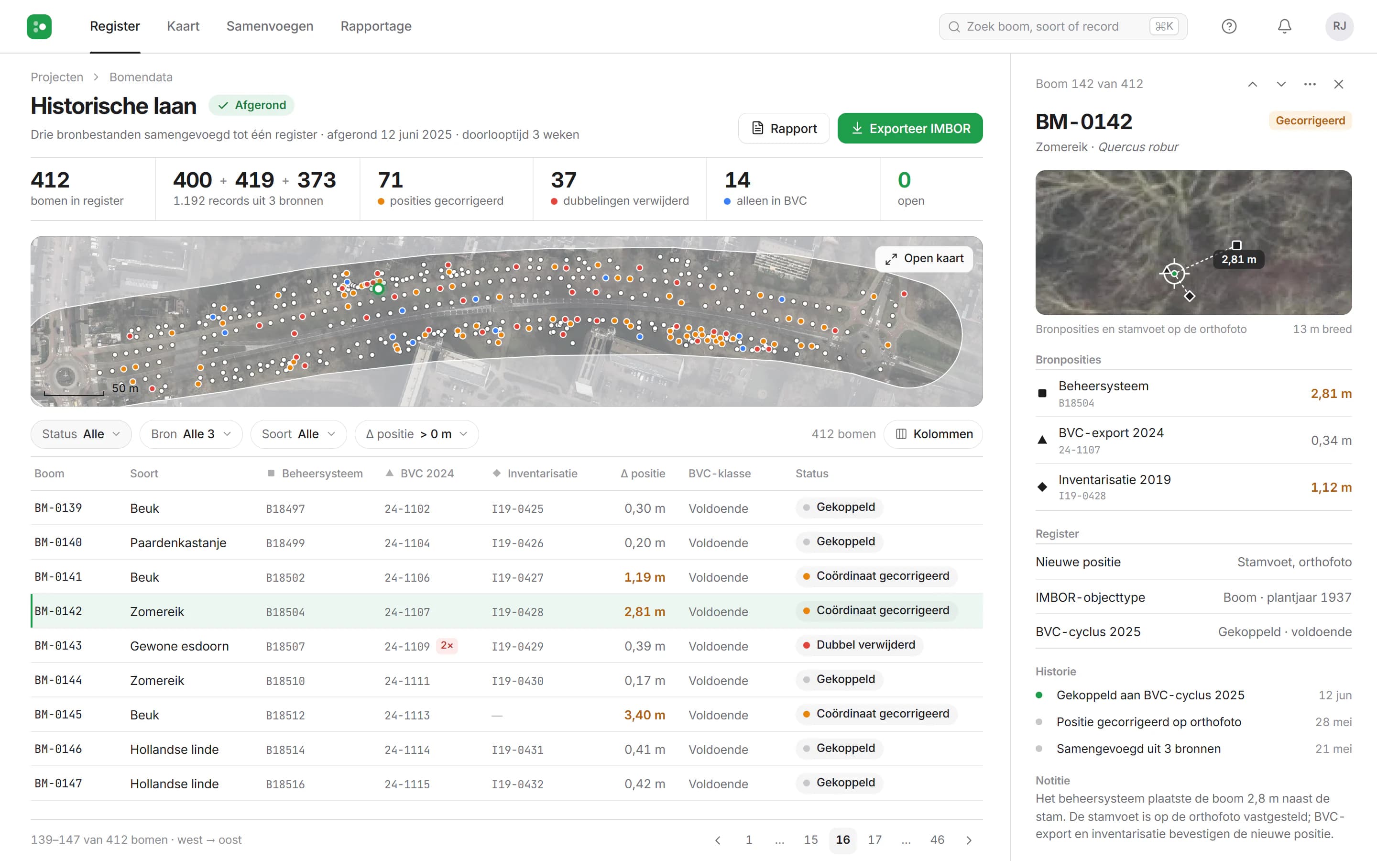The image size is (1377, 861).
Task: Open the Bron Alle 3 filter dropdown
Action: [191, 434]
